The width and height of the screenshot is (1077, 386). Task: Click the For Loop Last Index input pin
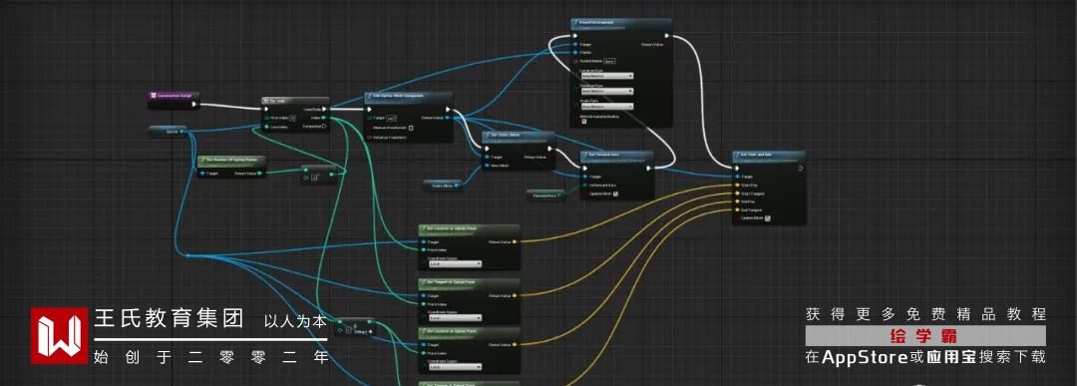click(x=266, y=127)
